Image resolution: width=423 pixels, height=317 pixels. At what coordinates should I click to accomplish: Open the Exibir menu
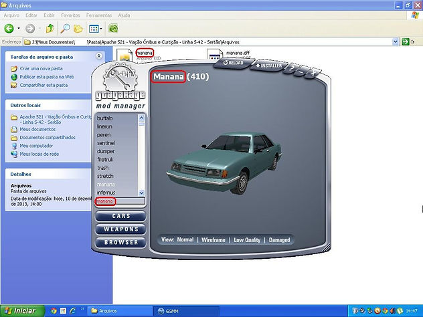tap(50, 15)
